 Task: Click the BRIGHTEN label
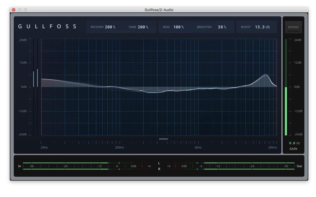[x=204, y=27]
